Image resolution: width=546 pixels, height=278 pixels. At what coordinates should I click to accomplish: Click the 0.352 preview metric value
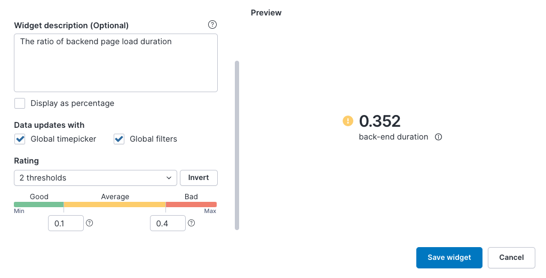(x=379, y=121)
